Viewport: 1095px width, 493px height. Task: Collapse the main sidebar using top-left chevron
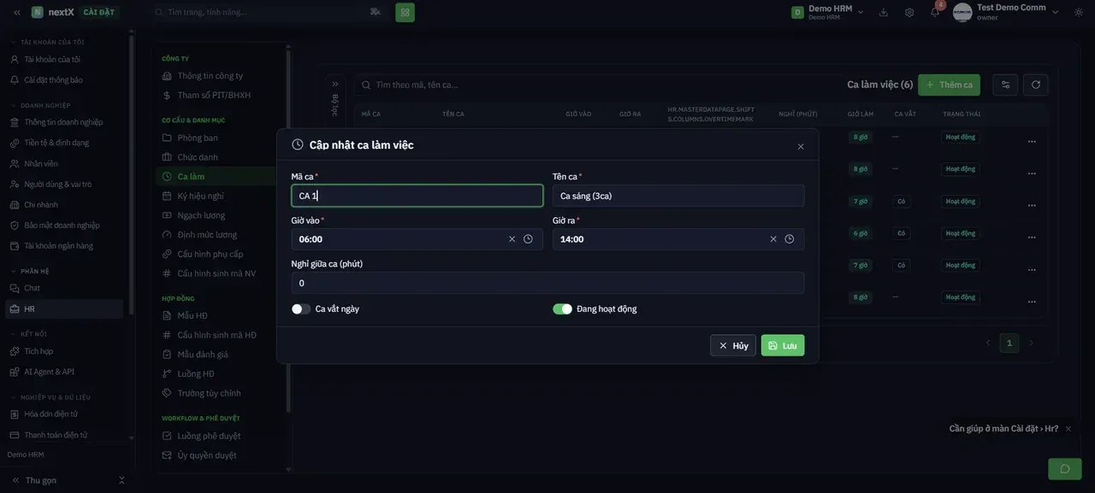coord(16,12)
